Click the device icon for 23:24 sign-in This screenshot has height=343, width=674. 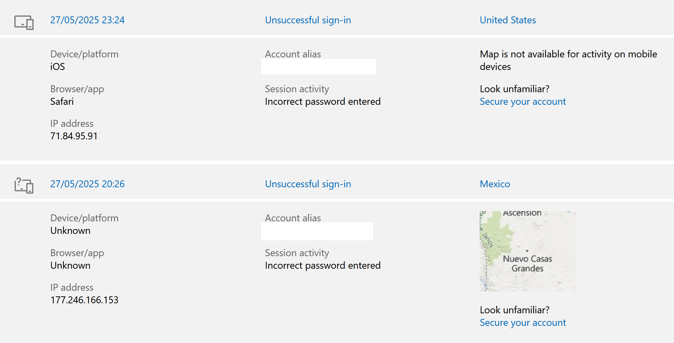[x=24, y=22]
